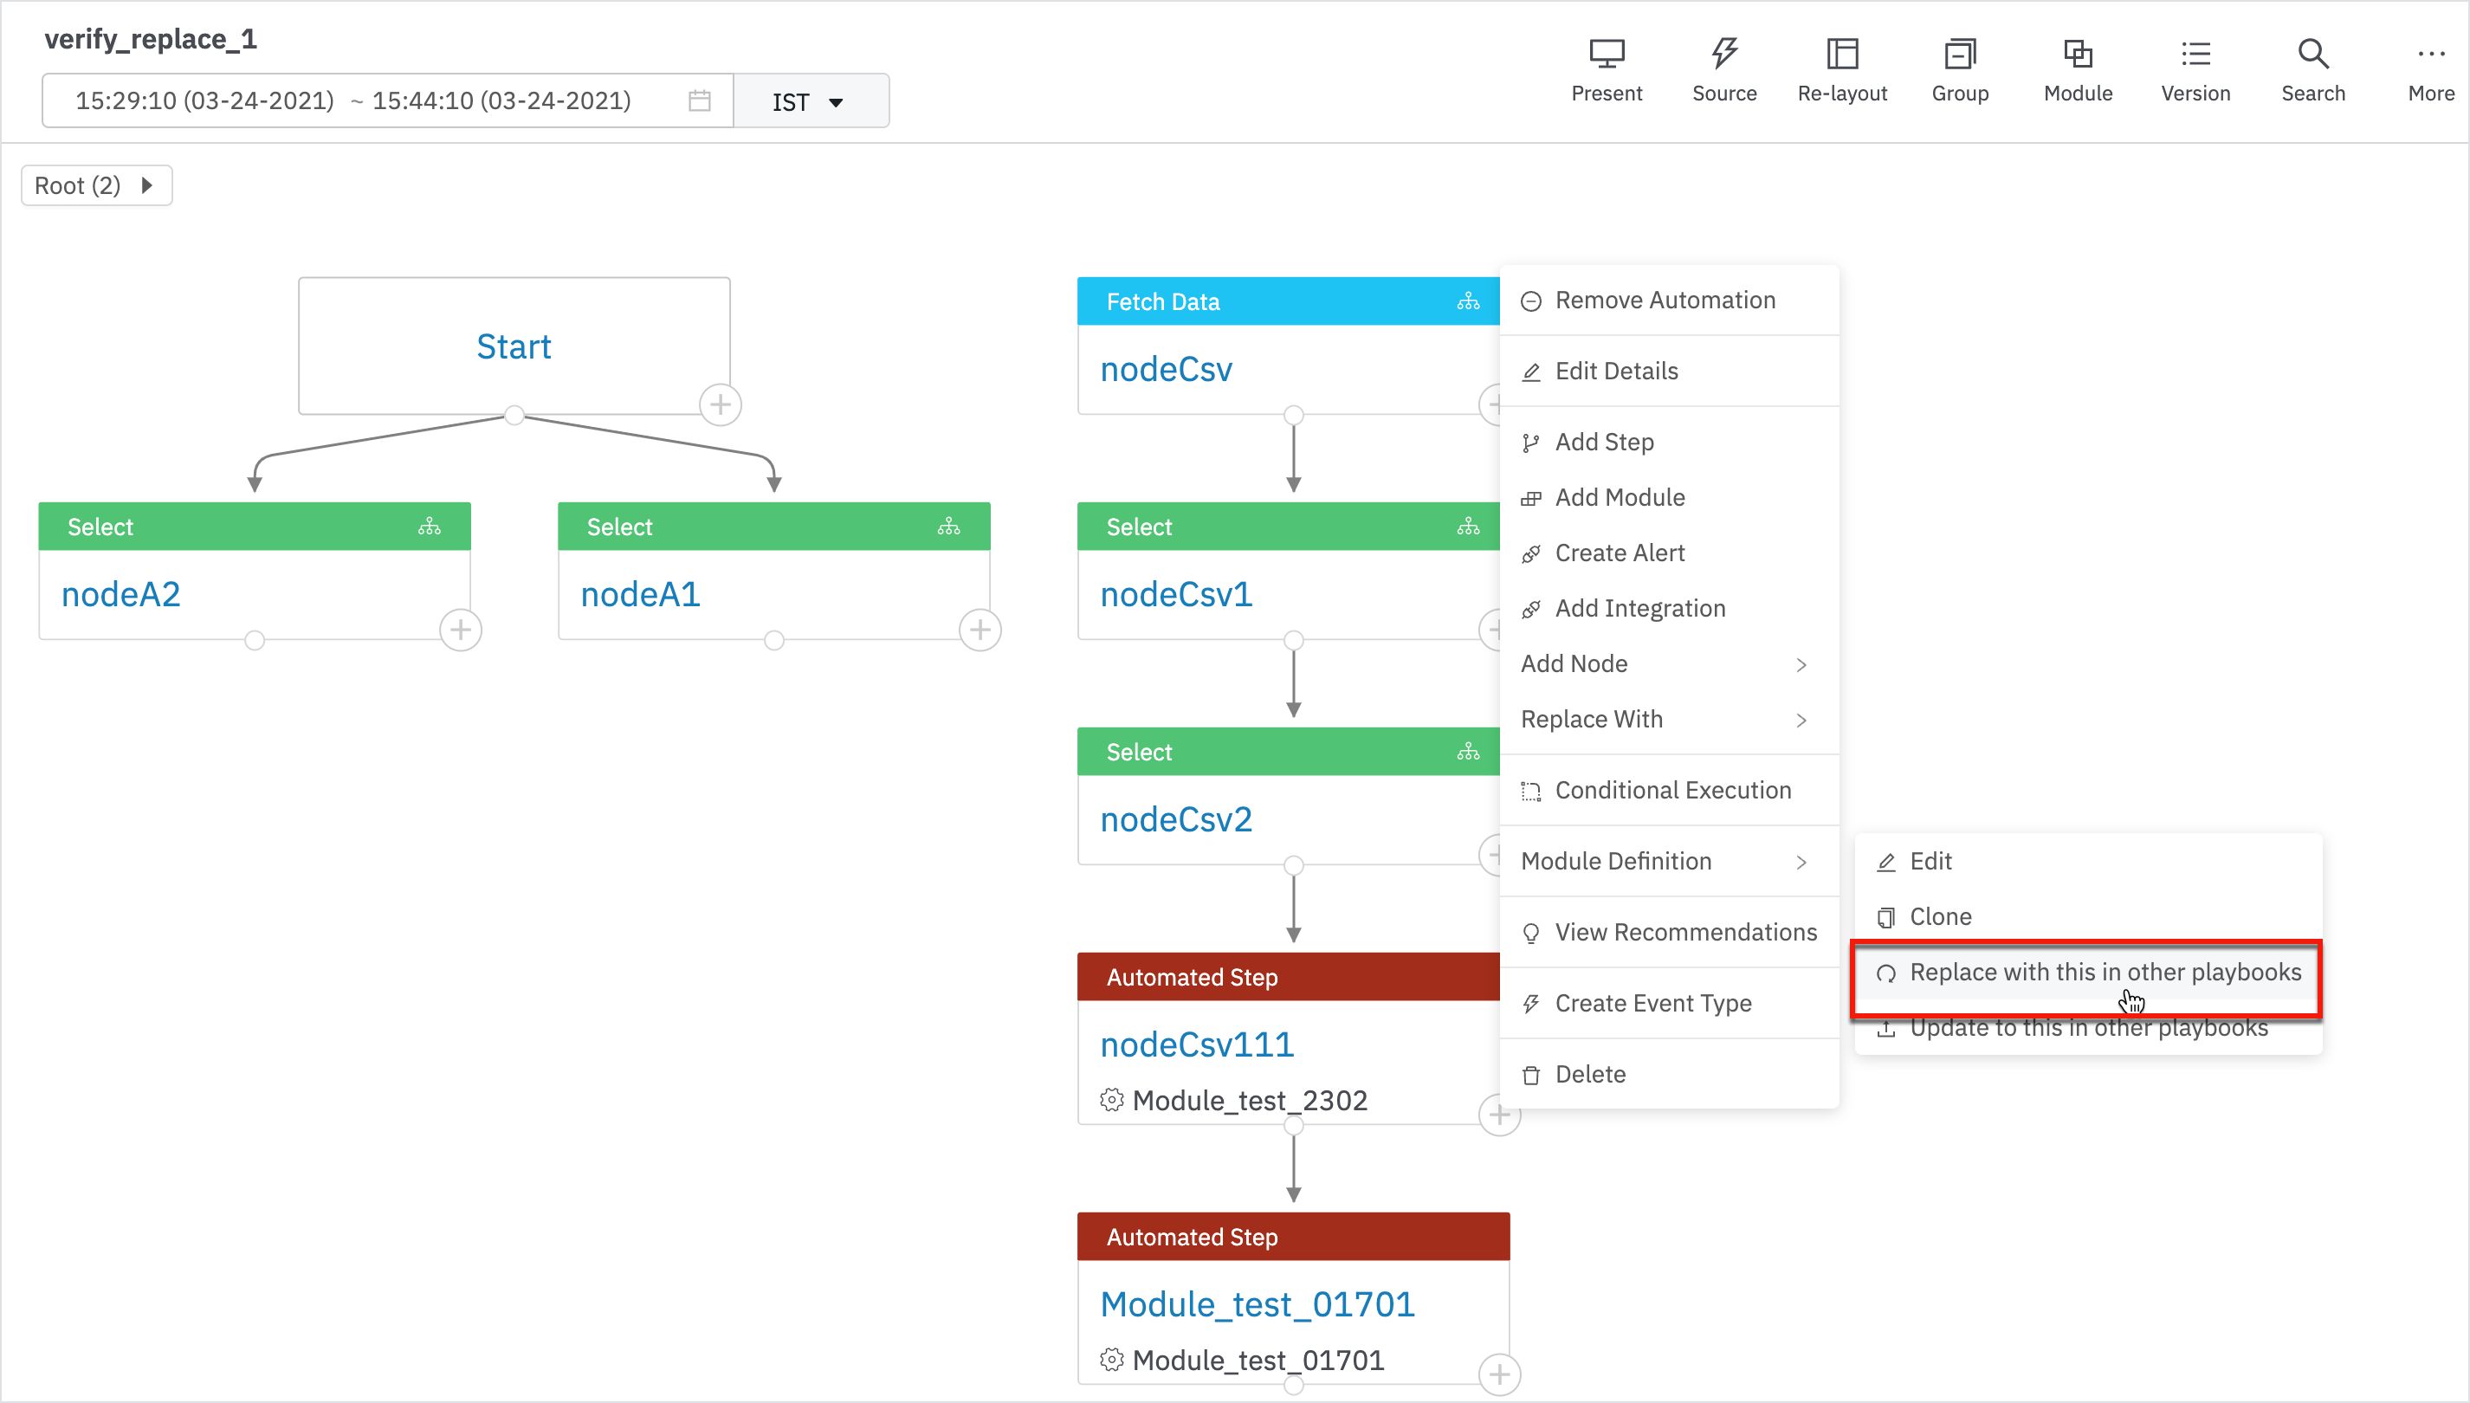
Task: Click the Start node output connector
Action: coord(514,416)
